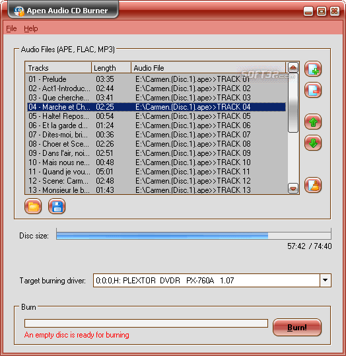Click the track list scrollbar thumb
The width and height of the screenshot is (346, 356).
(293, 102)
